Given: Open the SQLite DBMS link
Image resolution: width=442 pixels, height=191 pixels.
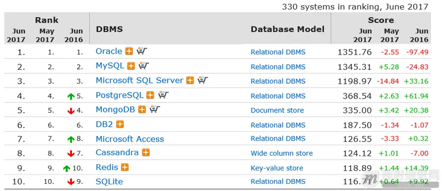Looking at the screenshot, I should coord(109,181).
